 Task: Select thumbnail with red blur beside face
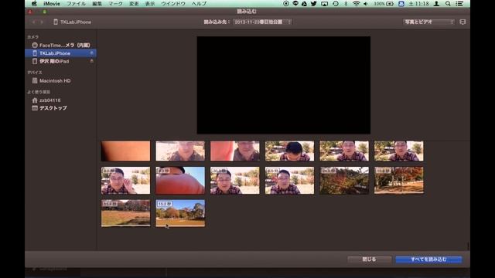[x=235, y=151]
